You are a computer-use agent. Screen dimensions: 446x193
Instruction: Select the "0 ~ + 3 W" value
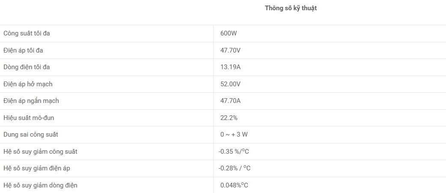(x=234, y=135)
